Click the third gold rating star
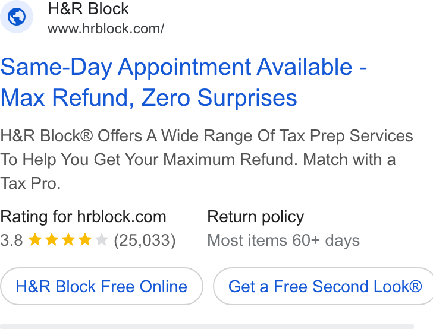 68,239
